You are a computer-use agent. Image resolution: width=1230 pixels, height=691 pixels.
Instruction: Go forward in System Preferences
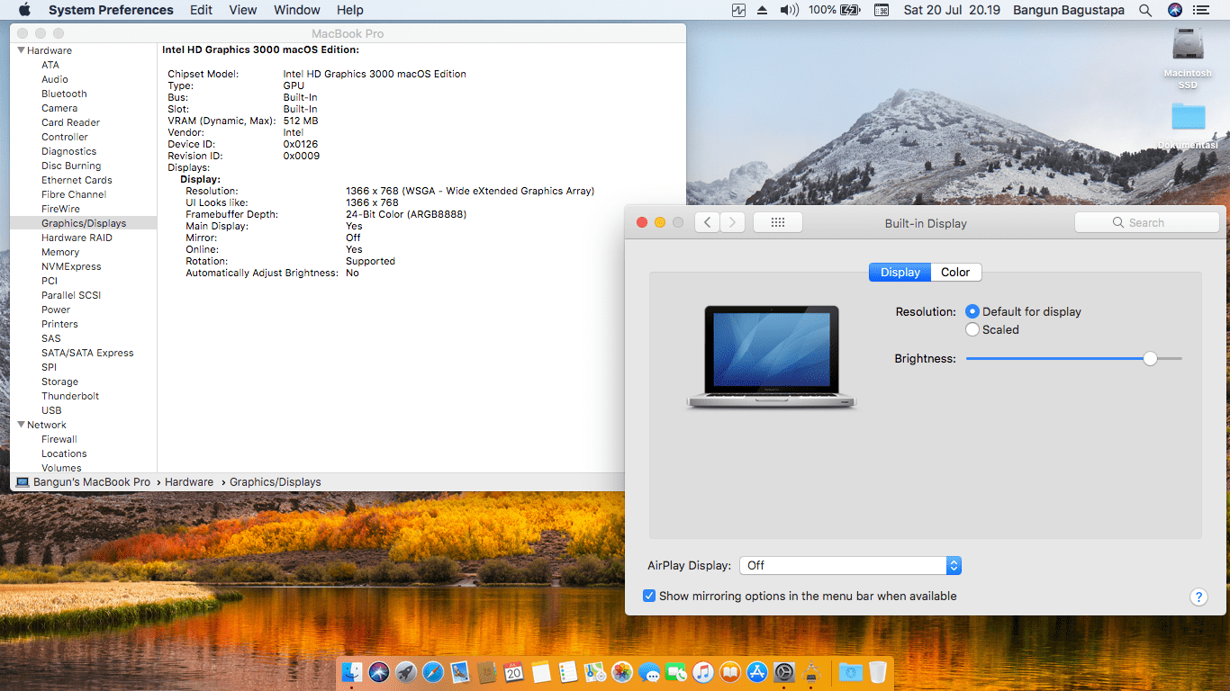(732, 222)
